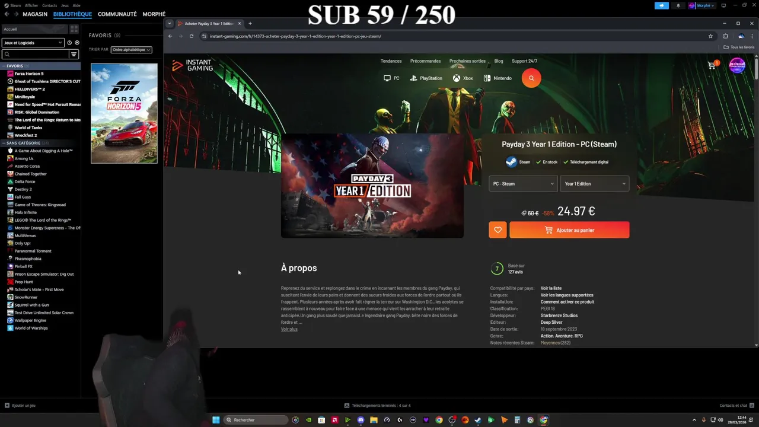Image resolution: width=759 pixels, height=427 pixels.
Task: Open Chrome extensions puzzle icon
Action: [x=725, y=36]
